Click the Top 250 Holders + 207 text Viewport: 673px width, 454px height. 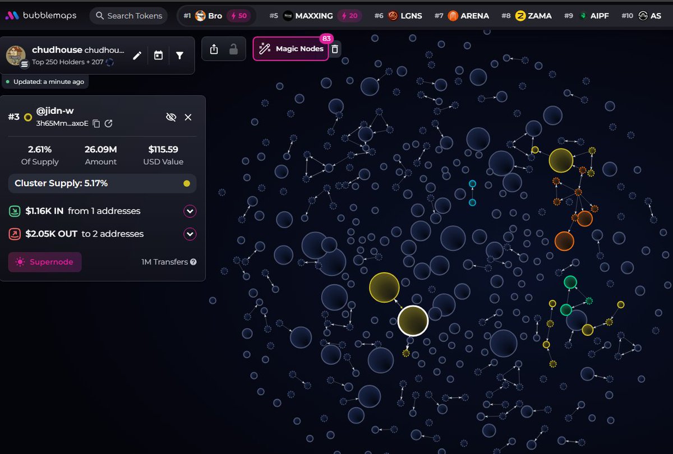point(68,62)
